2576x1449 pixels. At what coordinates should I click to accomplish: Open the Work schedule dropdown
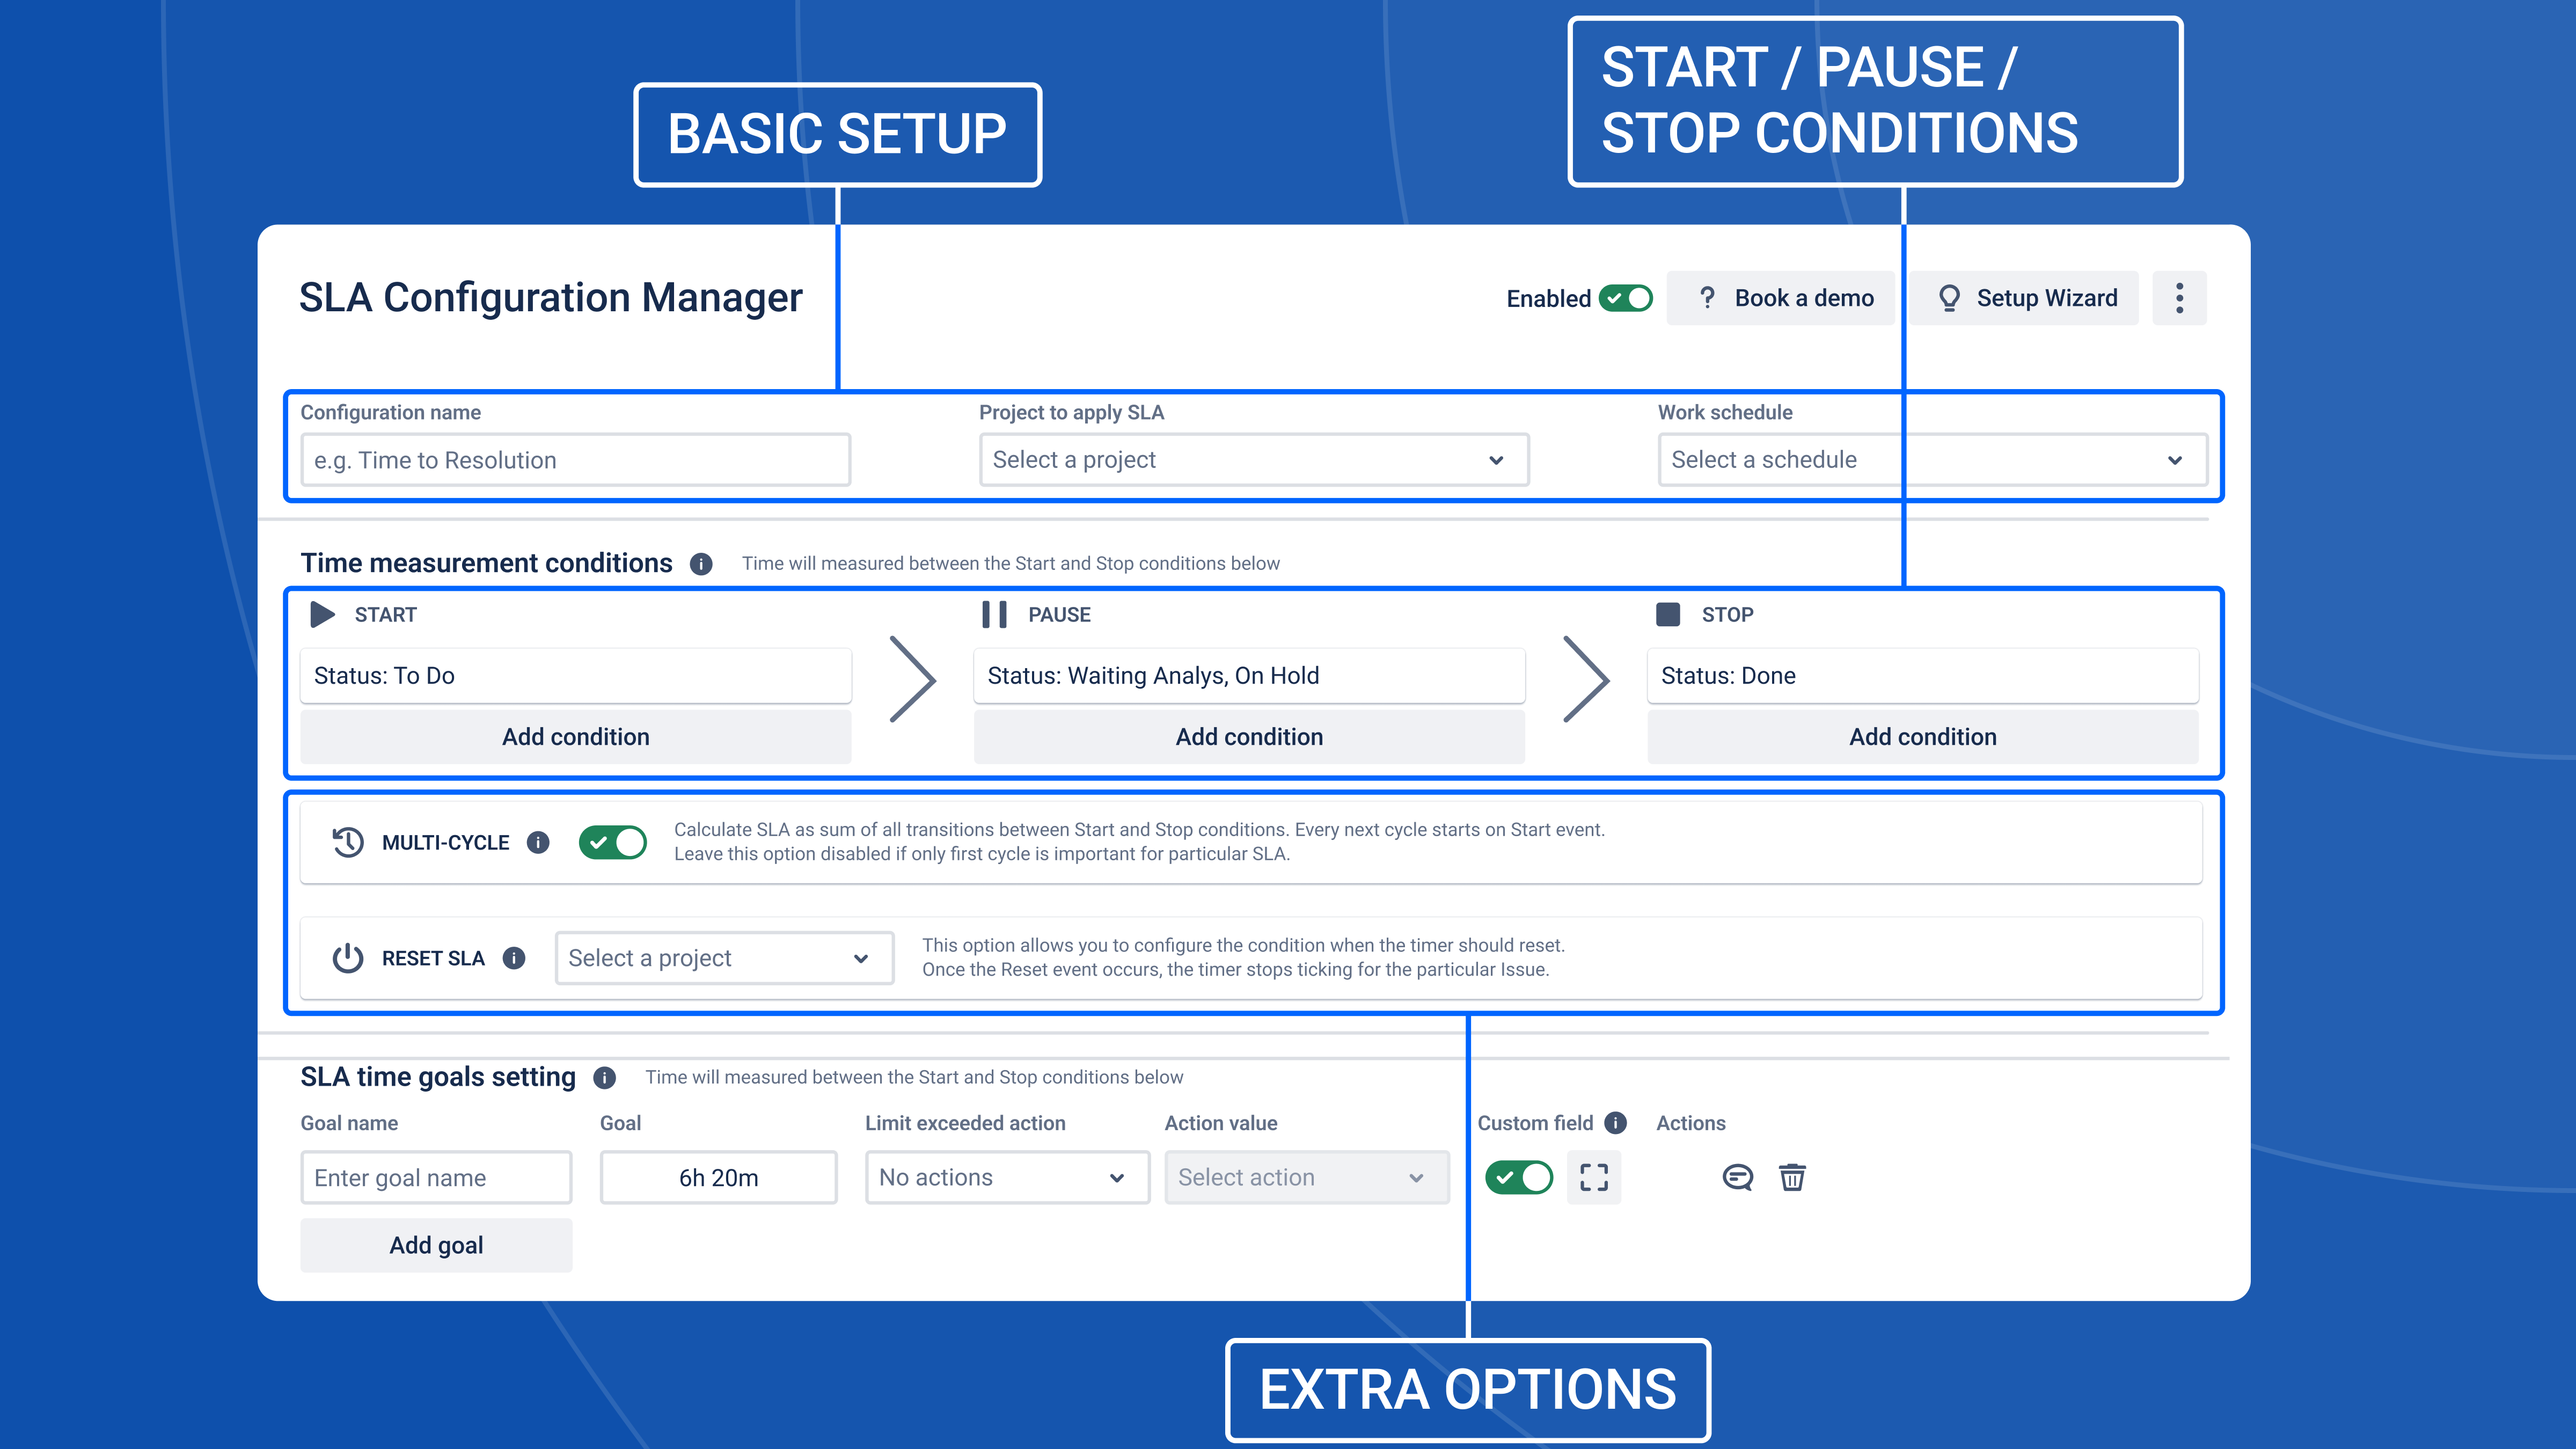[x=1932, y=460]
